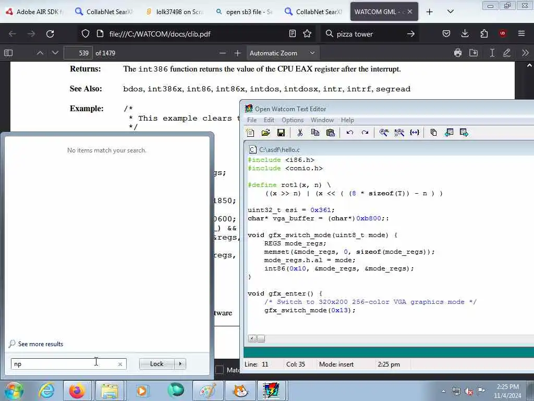Go to previous PDF page
The height and width of the screenshot is (401, 534).
pyautogui.click(x=40, y=53)
